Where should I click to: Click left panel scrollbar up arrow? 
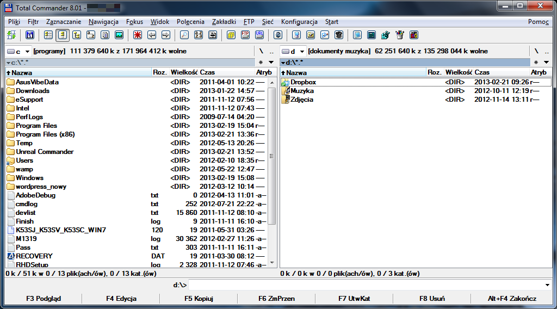coord(272,82)
